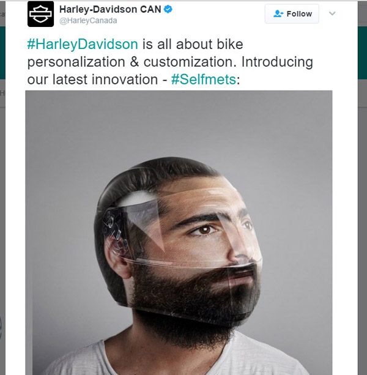Open the #Selfmets hashtag
The width and height of the screenshot is (367, 375).
pyautogui.click(x=203, y=80)
